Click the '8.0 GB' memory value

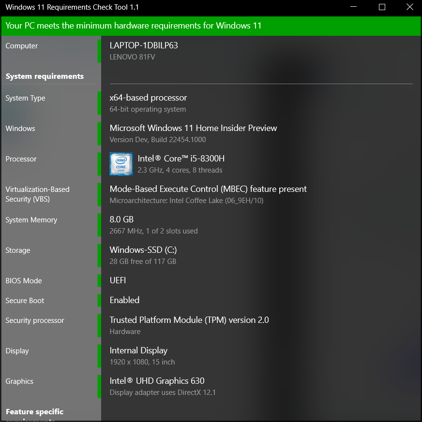[x=121, y=219]
